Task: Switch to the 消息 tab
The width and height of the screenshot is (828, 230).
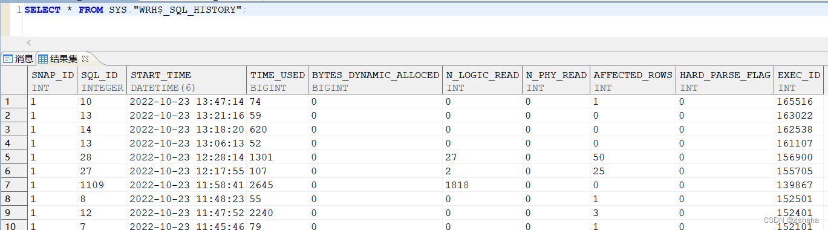Action: [x=18, y=59]
